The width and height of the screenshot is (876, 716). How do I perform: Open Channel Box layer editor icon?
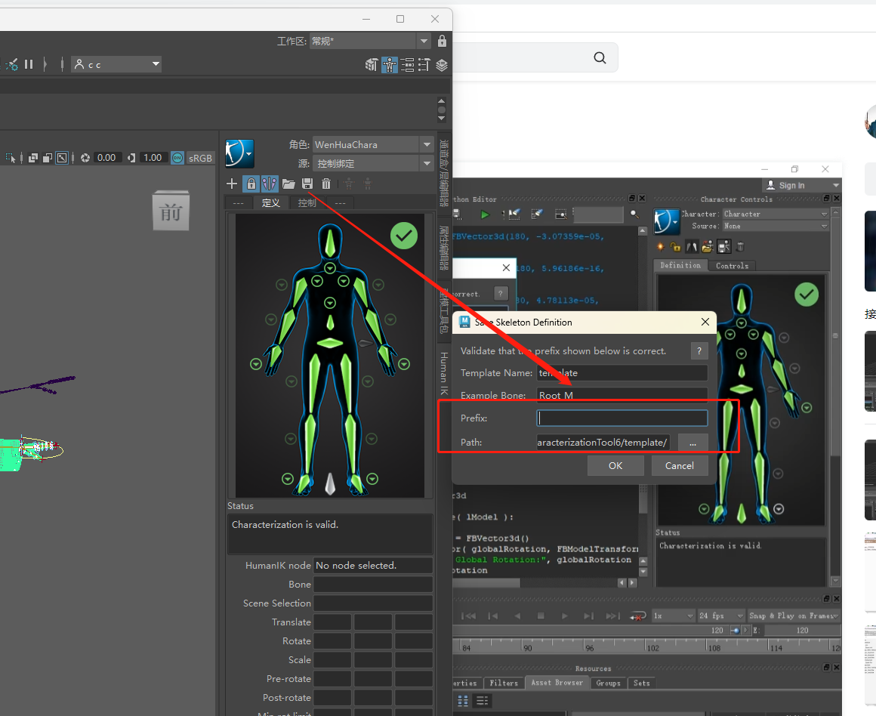point(442,65)
